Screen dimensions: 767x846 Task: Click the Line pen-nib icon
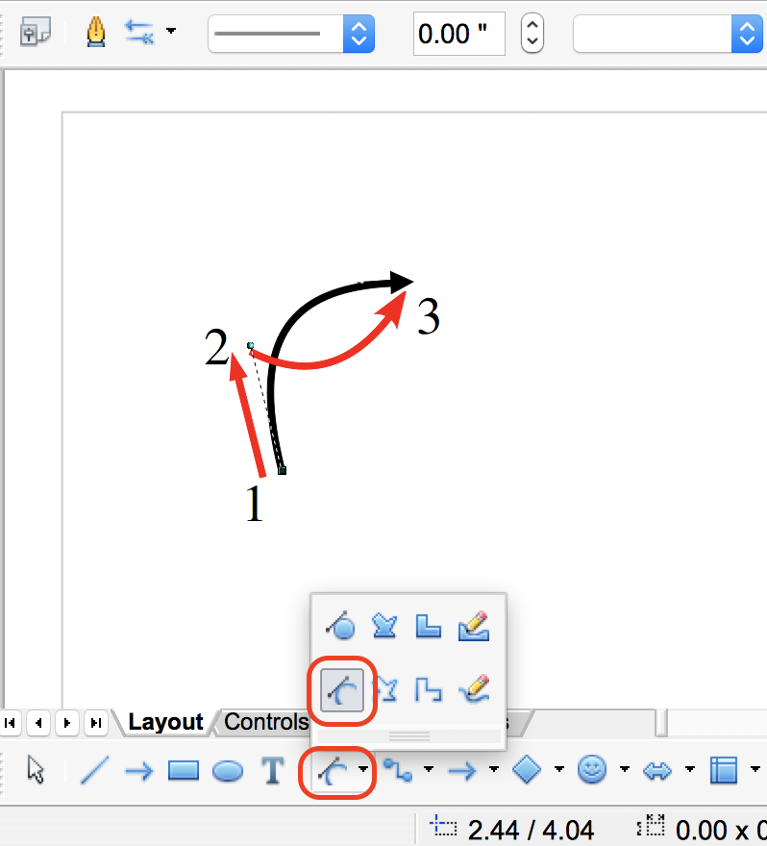pyautogui.click(x=95, y=32)
